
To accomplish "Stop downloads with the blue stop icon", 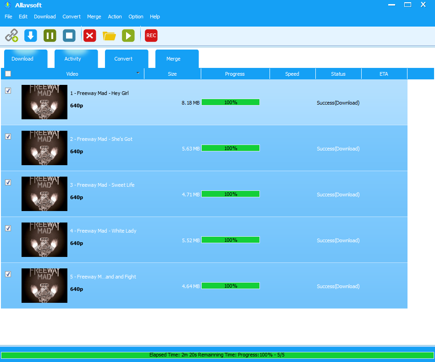I will click(x=69, y=35).
